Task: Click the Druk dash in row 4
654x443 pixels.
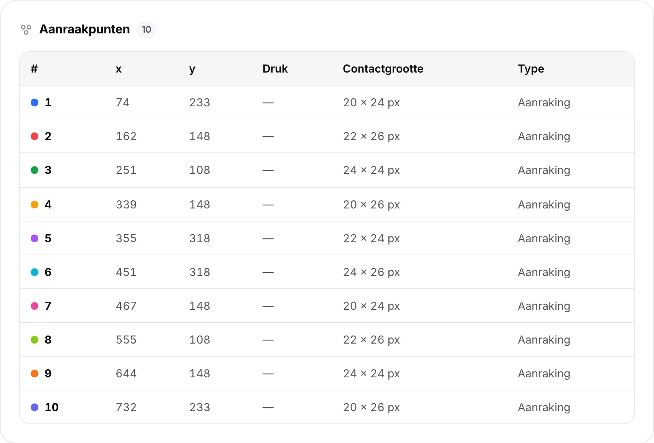Action: (268, 205)
